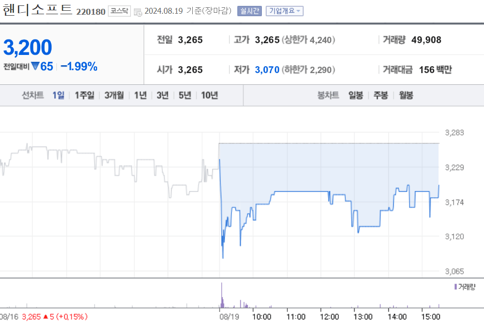The width and height of the screenshot is (484, 336).
Task: Click the 15:00 time axis label
Action: (431, 317)
